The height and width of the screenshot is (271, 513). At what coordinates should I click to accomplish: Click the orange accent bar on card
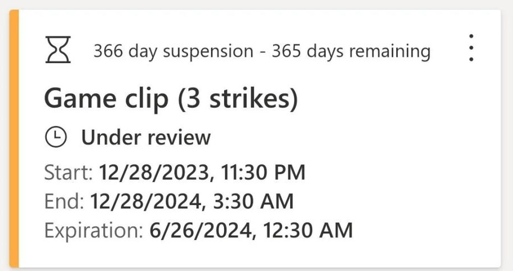click(14, 138)
